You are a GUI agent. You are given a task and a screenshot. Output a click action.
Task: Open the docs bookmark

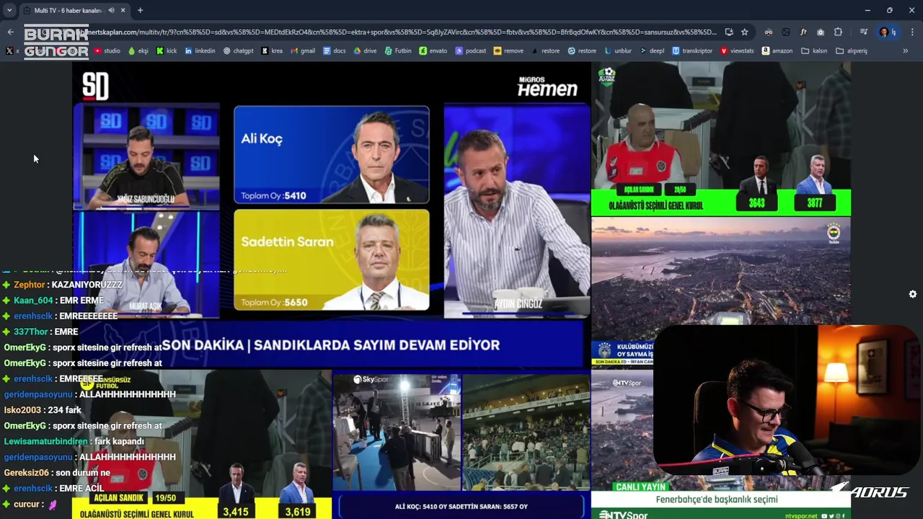coord(335,51)
